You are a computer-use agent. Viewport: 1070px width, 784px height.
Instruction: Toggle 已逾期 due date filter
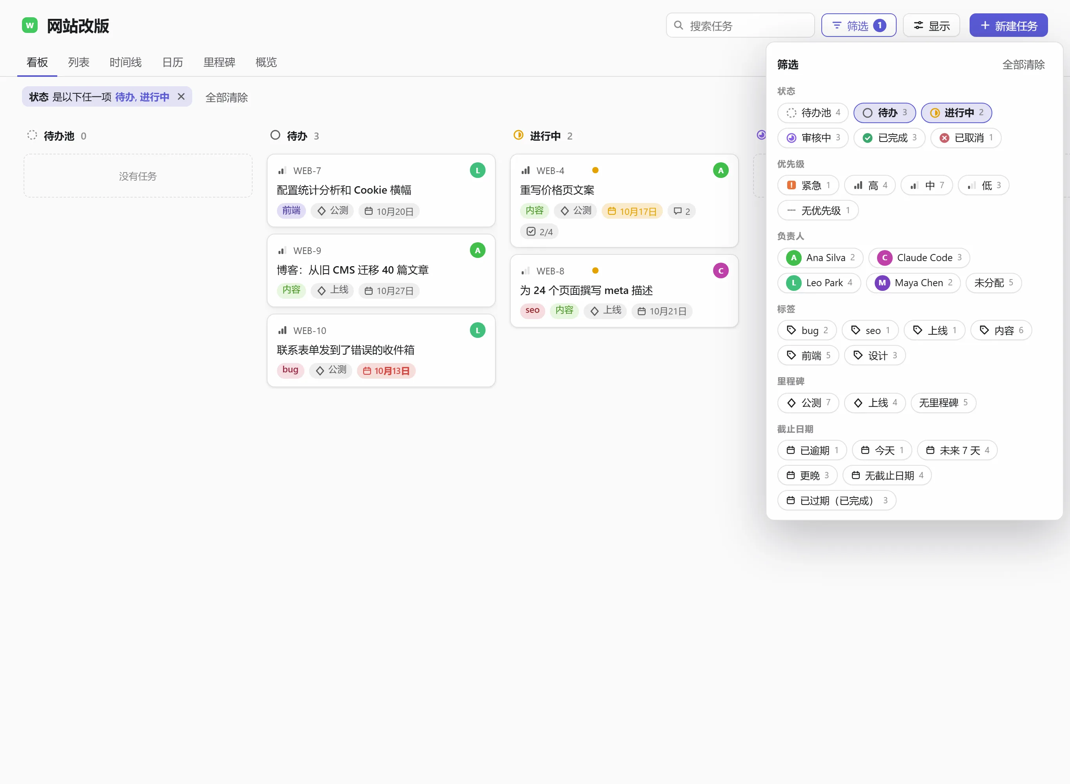click(x=812, y=450)
